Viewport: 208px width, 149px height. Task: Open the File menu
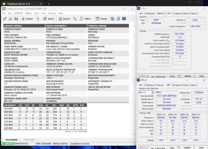tap(4, 13)
